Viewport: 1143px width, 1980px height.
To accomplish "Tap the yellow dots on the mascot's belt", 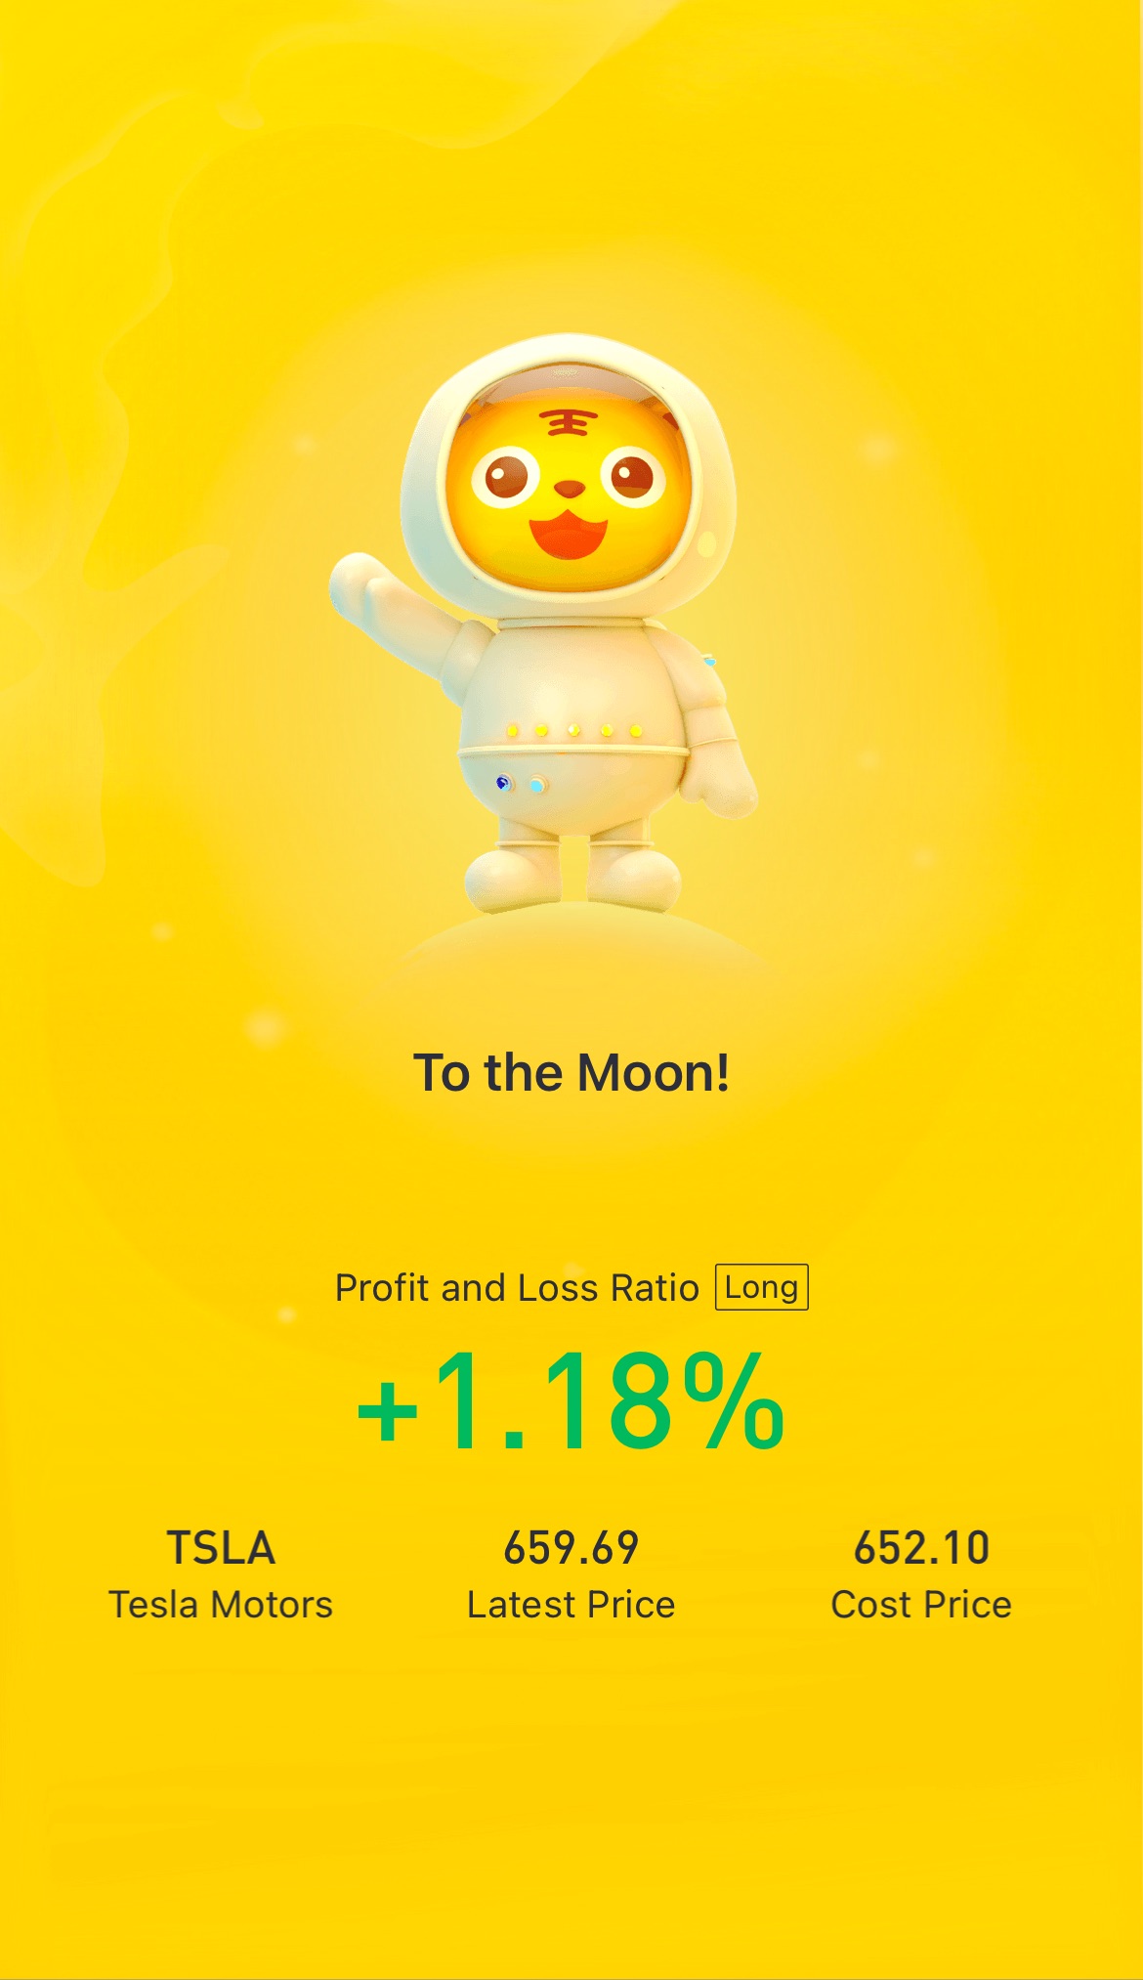I will (573, 730).
